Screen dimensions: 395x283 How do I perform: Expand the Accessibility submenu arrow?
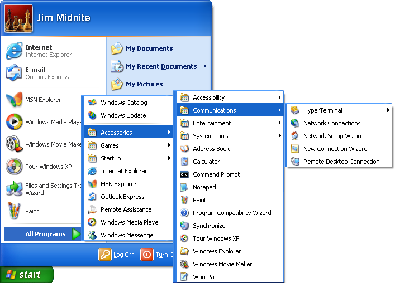point(279,97)
